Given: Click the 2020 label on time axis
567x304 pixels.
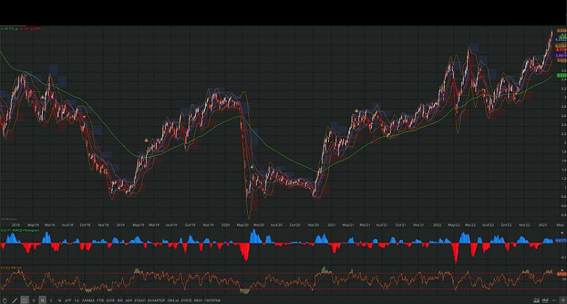Looking at the screenshot, I should [225, 224].
